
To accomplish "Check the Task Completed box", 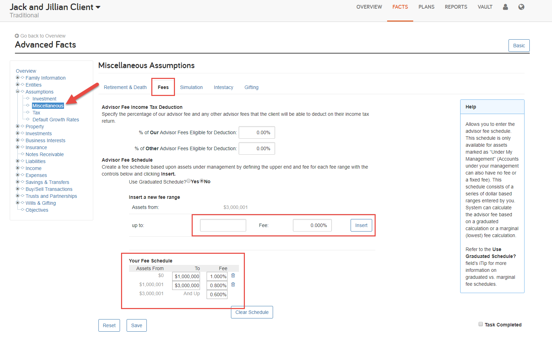I will pos(481,324).
